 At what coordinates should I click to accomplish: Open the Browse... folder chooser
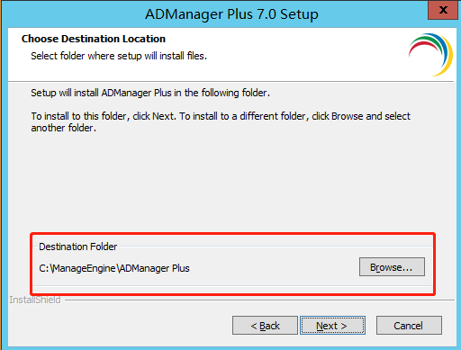[x=392, y=267]
